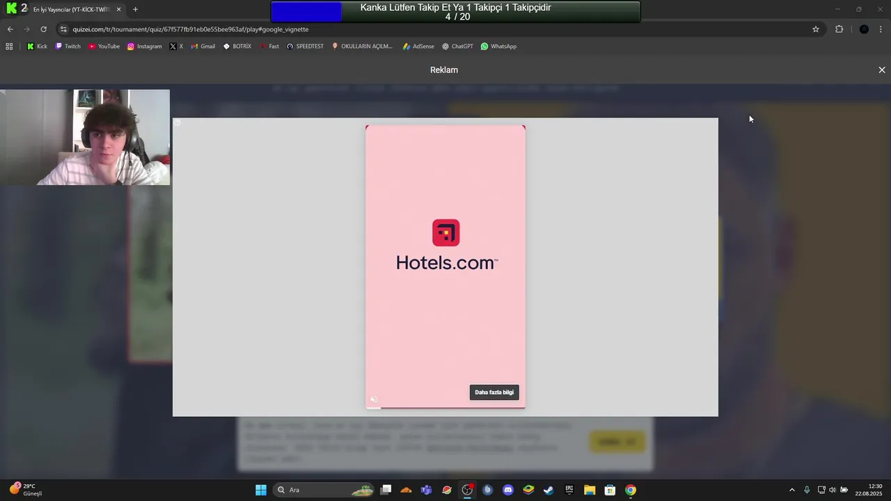Open File Explorer from the taskbar
The height and width of the screenshot is (501, 891).
(x=590, y=490)
